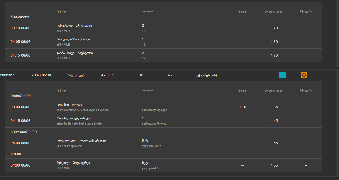The image size is (339, 180).
Task: Click the ჰოკეი section heading
Action: pos(16,154)
